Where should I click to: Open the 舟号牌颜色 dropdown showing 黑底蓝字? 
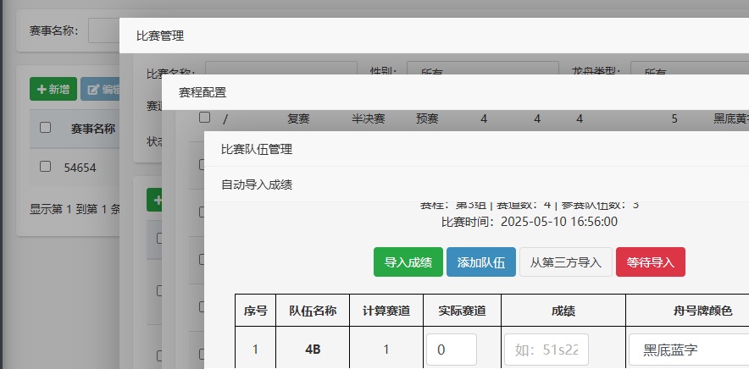pos(689,350)
